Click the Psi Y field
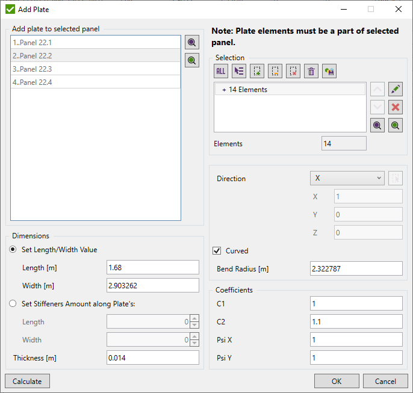 coord(356,357)
